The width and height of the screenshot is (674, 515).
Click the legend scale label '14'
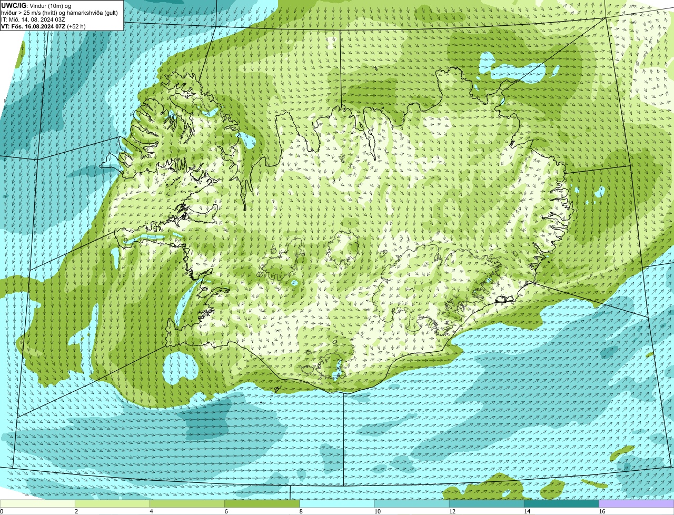point(527,511)
